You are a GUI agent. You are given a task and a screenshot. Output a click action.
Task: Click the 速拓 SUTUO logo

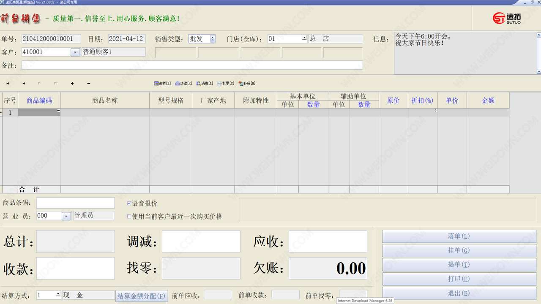[x=506, y=18]
